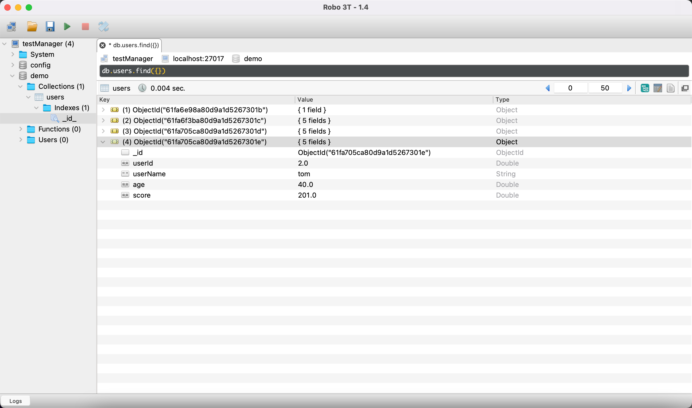Go to next page of results

629,88
